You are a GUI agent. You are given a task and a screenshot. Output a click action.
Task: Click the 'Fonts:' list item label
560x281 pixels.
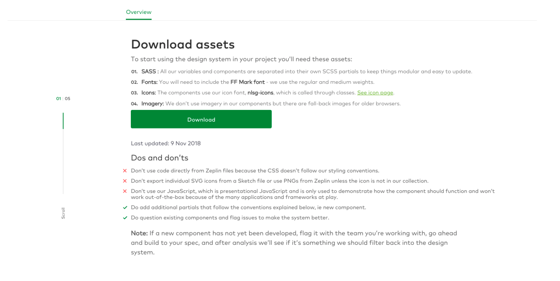(x=149, y=82)
